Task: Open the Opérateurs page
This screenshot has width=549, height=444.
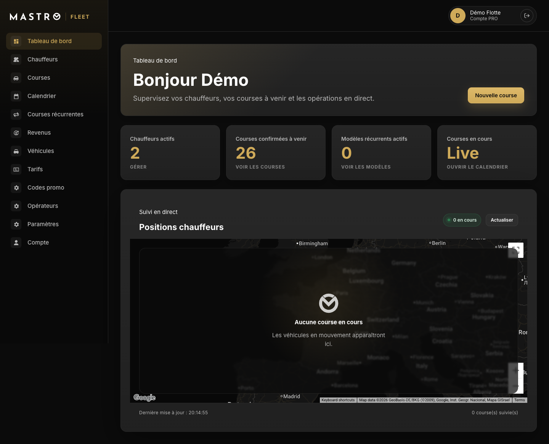Action: point(54,206)
